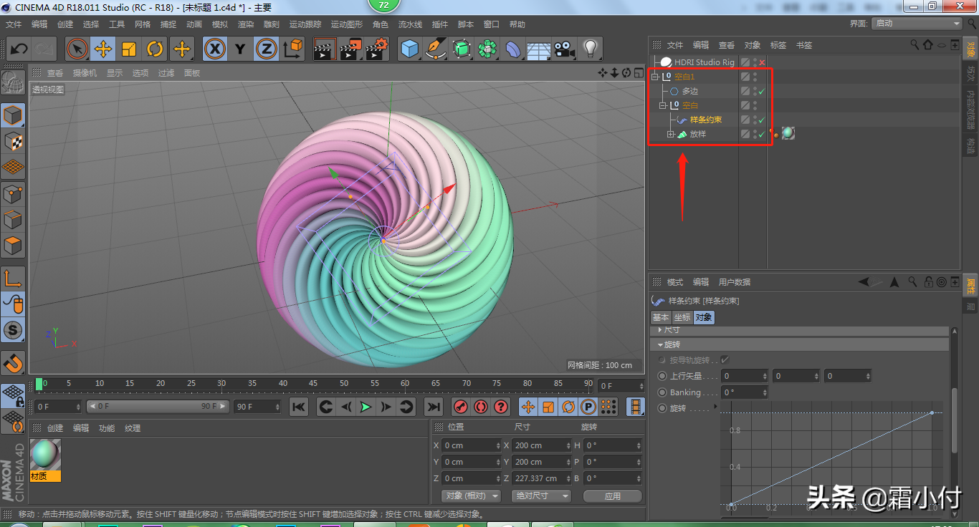Toggle HDRI Studio Rig enable red X
The height and width of the screenshot is (527, 979).
762,63
